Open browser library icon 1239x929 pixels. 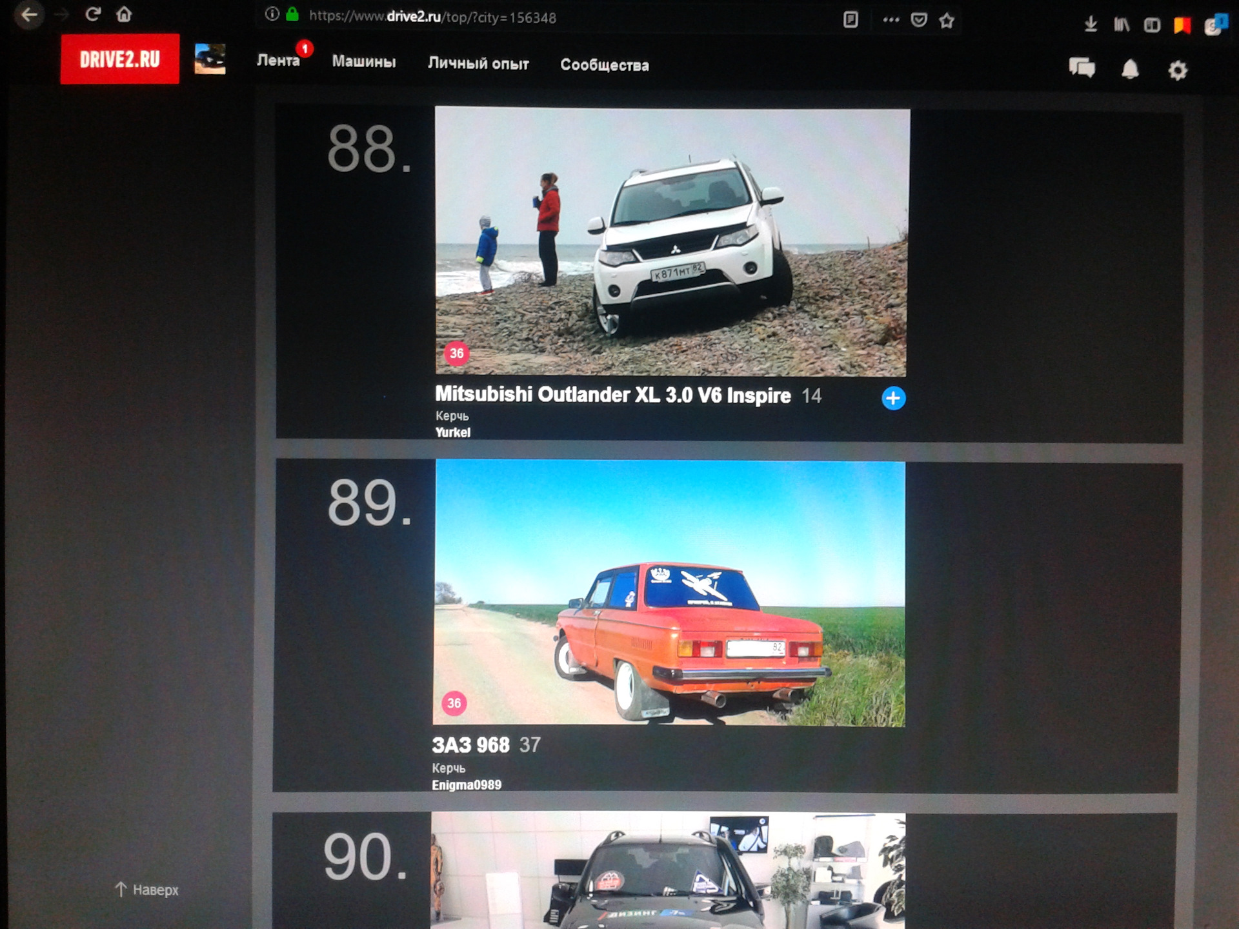[x=1122, y=25]
